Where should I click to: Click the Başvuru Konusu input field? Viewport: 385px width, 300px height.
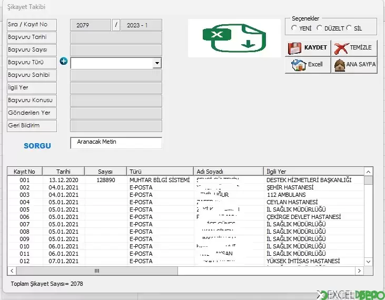(116, 101)
